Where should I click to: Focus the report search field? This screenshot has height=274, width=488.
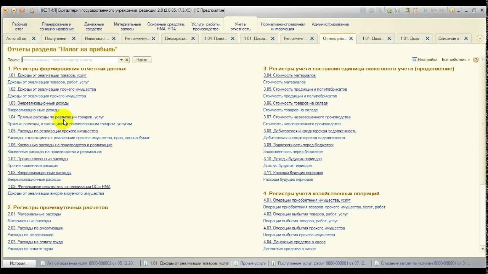70,60
